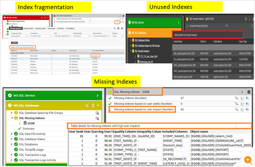Click magnifier on Unused indexes (Number) row
The width and height of the screenshot is (255, 167).
point(252,26)
